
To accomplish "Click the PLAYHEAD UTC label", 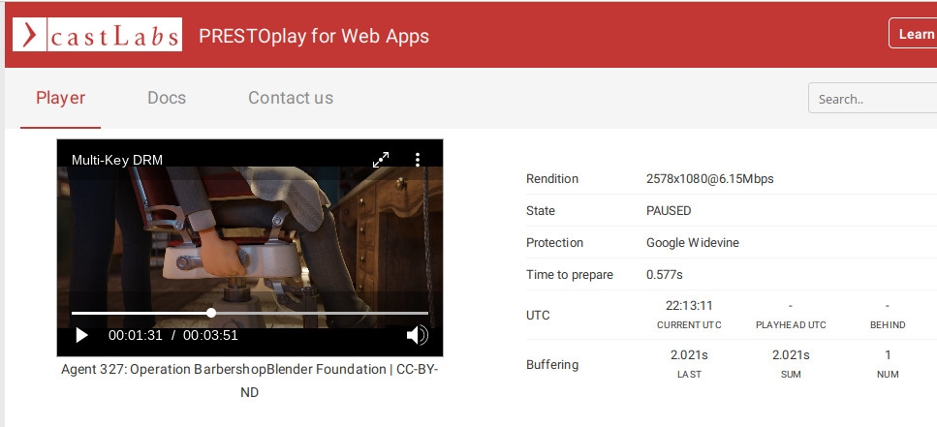I will (x=791, y=325).
